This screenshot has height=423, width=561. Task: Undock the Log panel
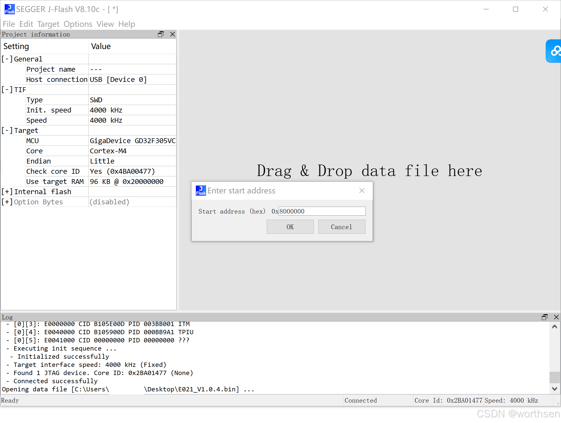pyautogui.click(x=544, y=317)
